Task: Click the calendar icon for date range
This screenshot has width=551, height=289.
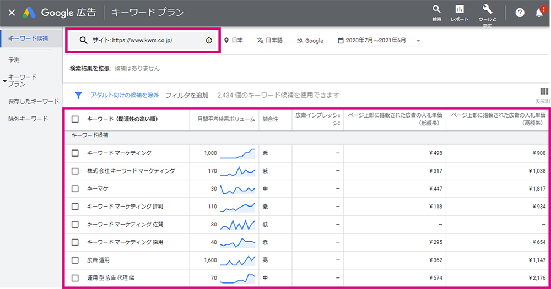Action: coord(341,41)
